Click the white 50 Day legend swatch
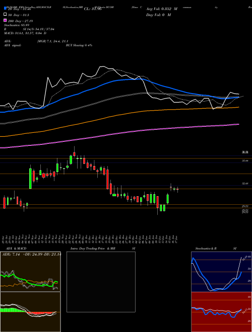This screenshot has height=332, width=252. [6, 15]
